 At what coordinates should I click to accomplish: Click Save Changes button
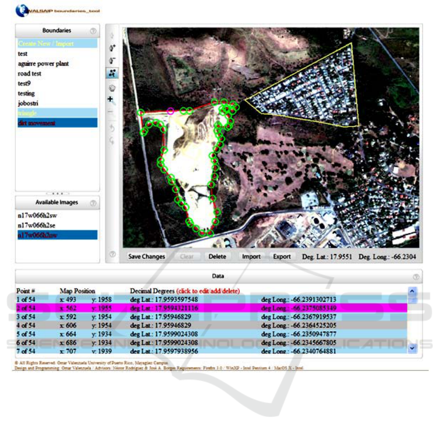pyautogui.click(x=146, y=256)
